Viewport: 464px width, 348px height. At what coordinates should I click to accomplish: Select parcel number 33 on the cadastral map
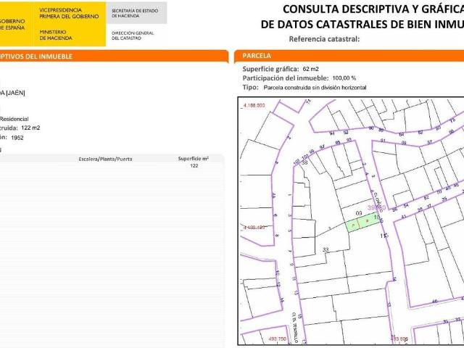326,249
